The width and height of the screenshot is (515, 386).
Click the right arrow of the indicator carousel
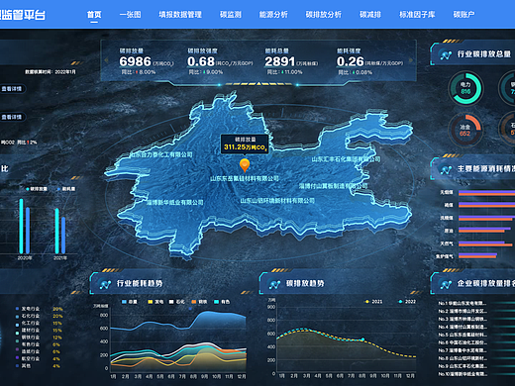(411, 60)
